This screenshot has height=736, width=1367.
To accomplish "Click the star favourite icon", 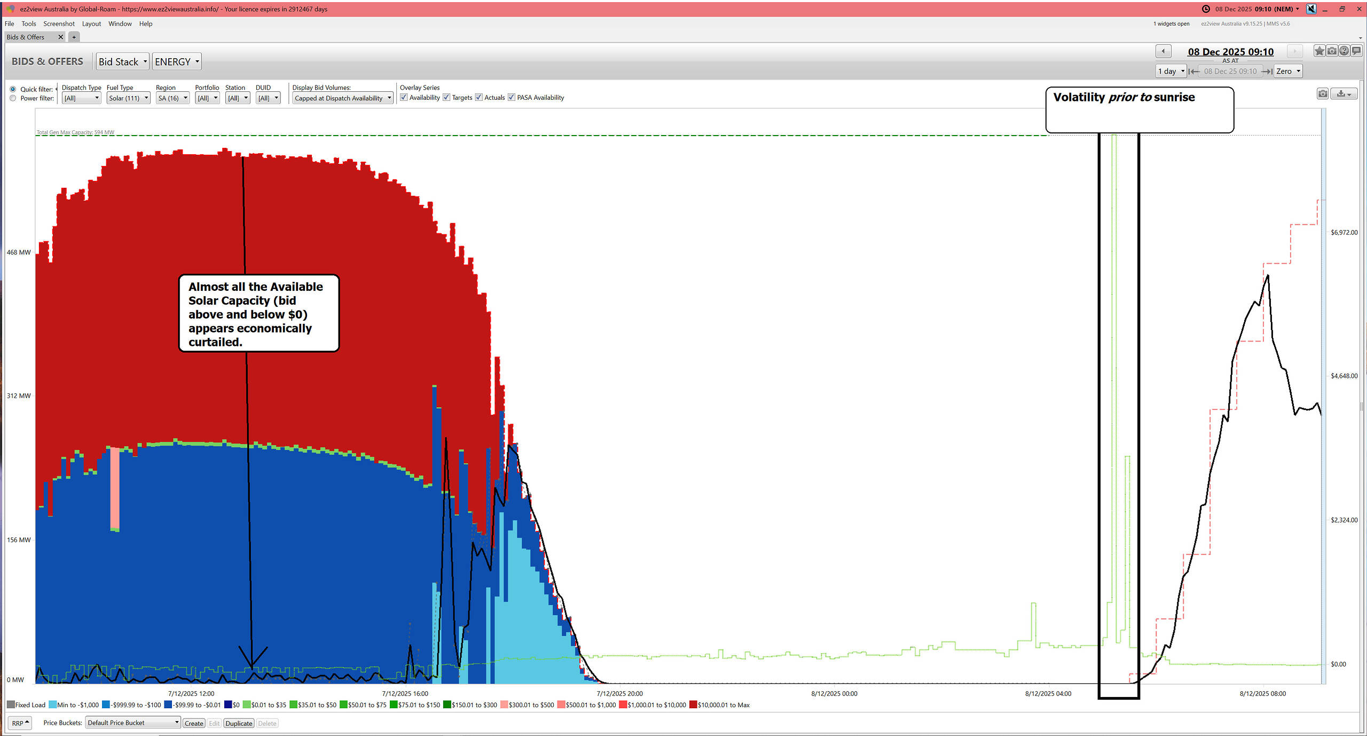I will tap(1319, 51).
